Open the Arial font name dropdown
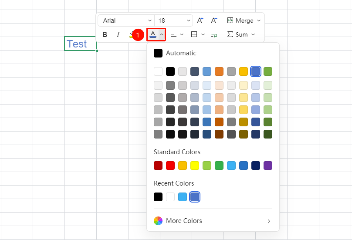Viewport: 352px width, 240px height. pyautogui.click(x=126, y=20)
